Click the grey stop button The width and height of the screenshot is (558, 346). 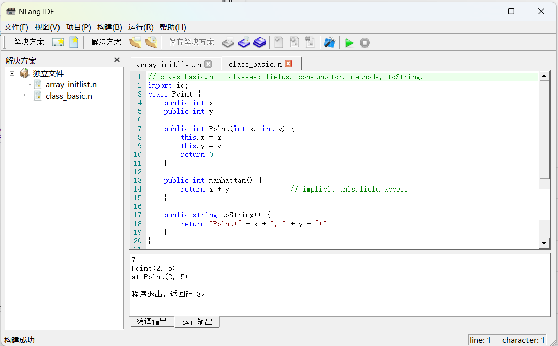pyautogui.click(x=364, y=43)
